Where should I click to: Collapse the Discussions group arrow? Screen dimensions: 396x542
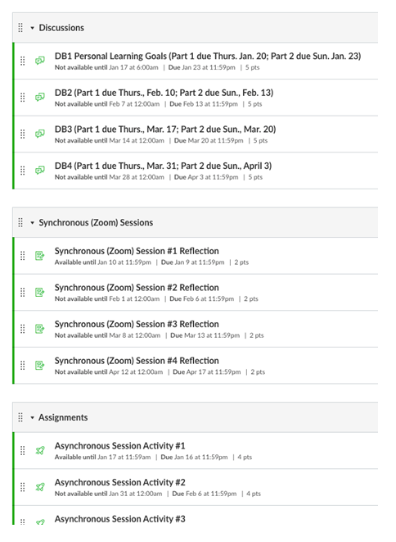(33, 28)
